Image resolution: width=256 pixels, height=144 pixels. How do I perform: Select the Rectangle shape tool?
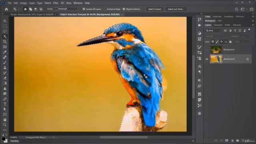click(x=5, y=114)
